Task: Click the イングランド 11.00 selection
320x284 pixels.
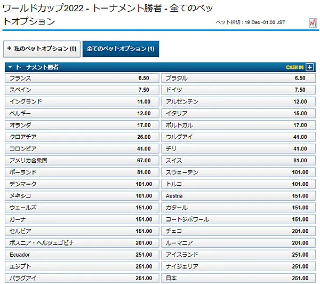Action: point(81,101)
